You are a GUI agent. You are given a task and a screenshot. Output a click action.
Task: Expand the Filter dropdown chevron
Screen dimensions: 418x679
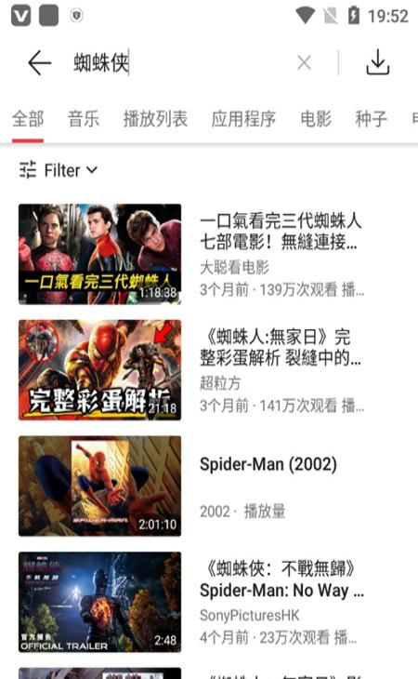(92, 169)
